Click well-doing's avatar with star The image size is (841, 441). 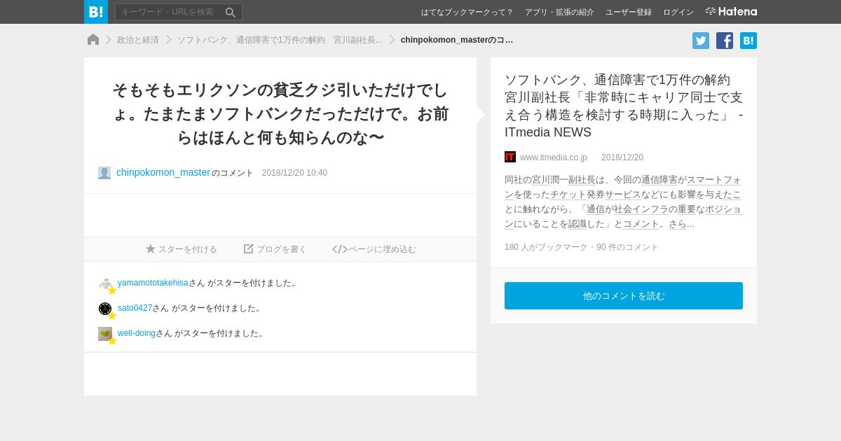[x=107, y=335]
